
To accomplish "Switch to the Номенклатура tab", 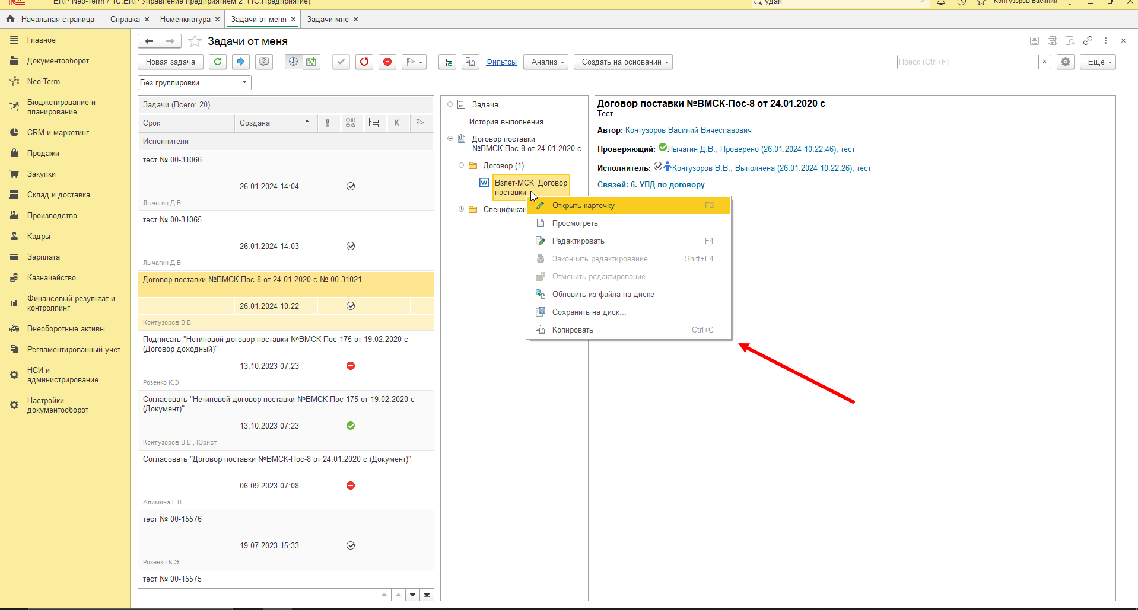I will point(185,19).
